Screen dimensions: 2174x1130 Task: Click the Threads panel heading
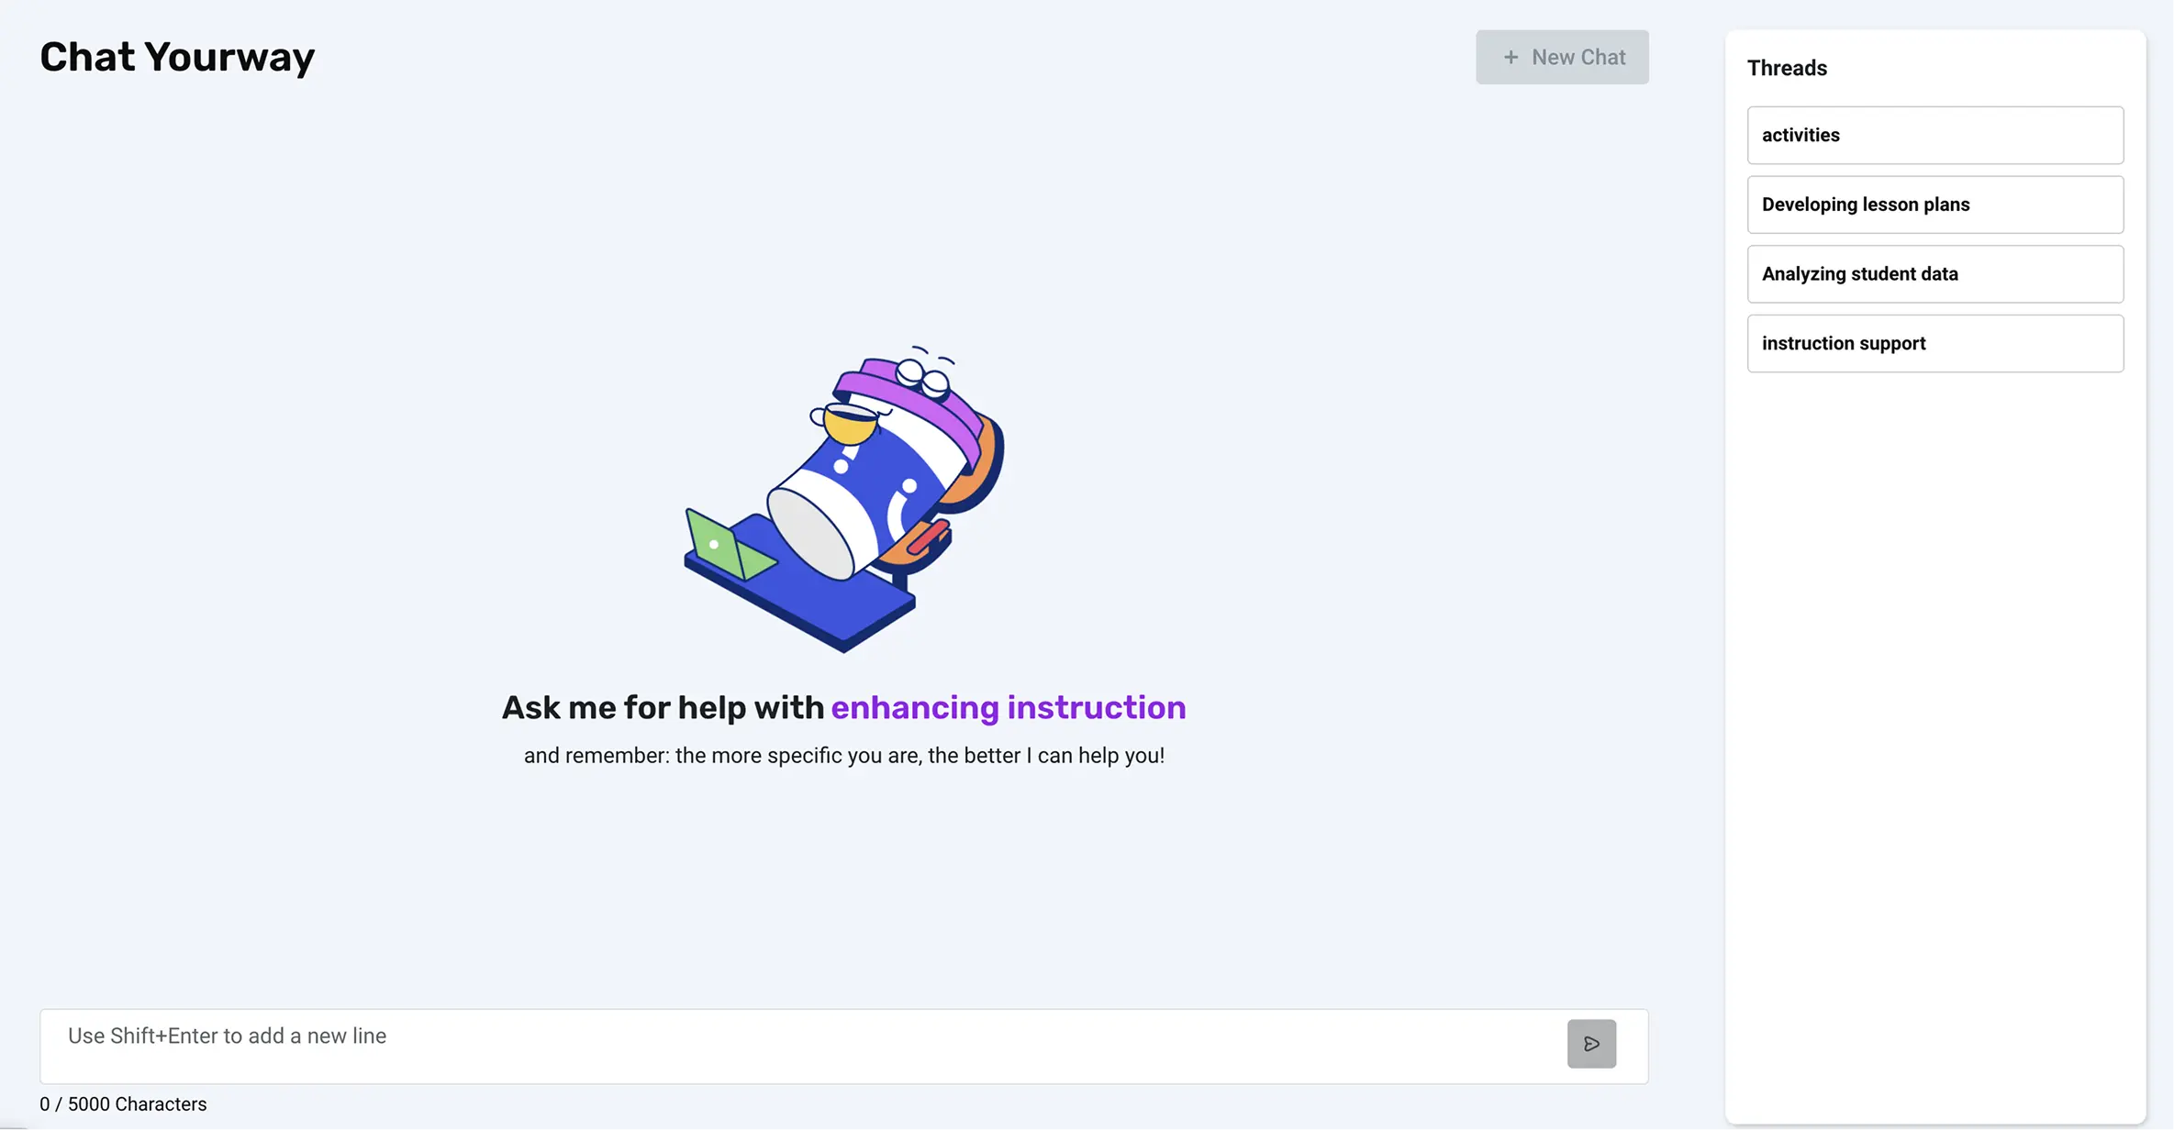click(x=1787, y=67)
